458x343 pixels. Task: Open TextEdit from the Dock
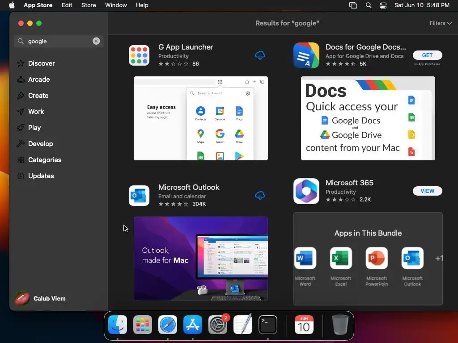point(243,325)
